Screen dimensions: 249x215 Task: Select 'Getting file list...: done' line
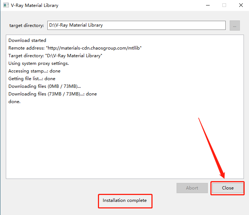coord(32,79)
